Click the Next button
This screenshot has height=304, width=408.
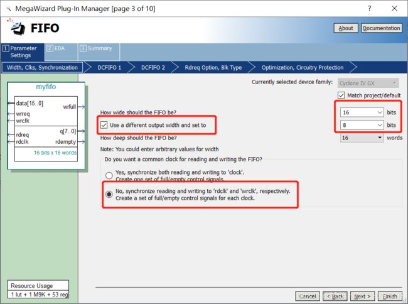362,296
